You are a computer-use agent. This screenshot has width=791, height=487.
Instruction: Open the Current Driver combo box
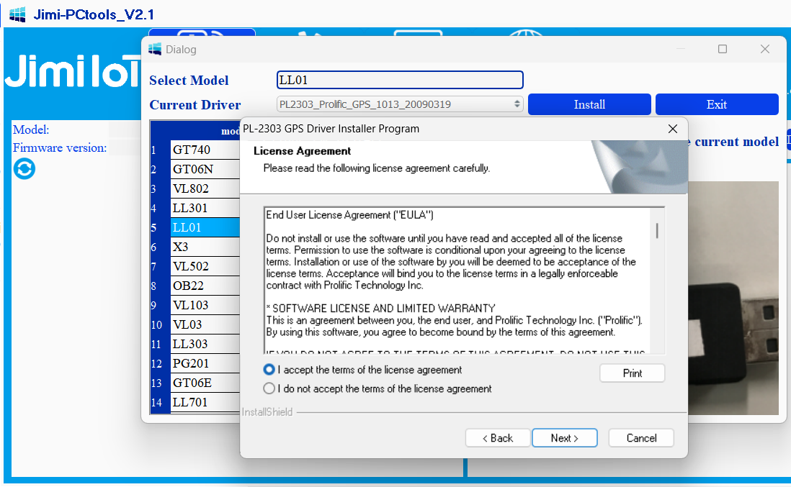click(400, 104)
